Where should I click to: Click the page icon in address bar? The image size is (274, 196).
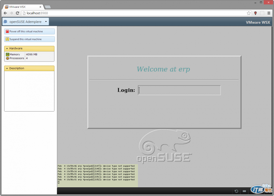(x=24, y=13)
